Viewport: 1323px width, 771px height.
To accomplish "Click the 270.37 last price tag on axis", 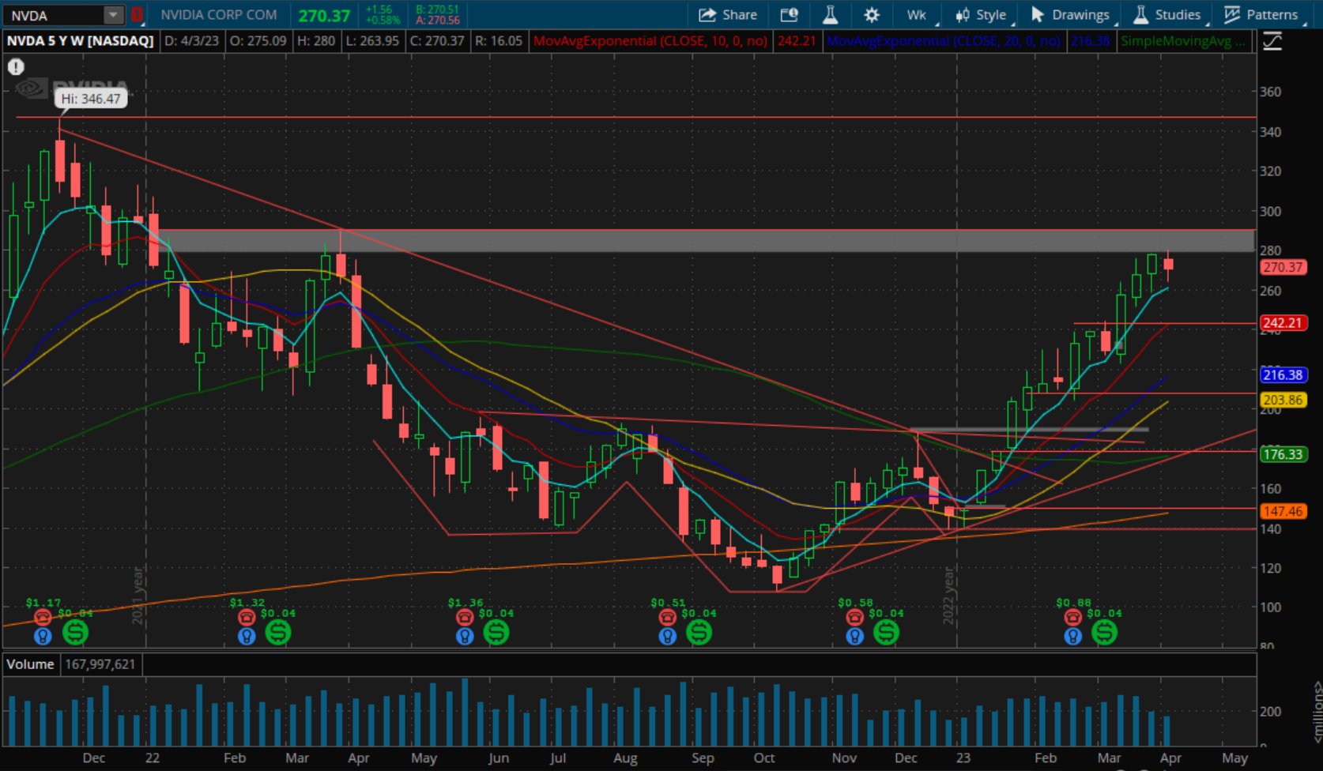I will click(x=1283, y=267).
